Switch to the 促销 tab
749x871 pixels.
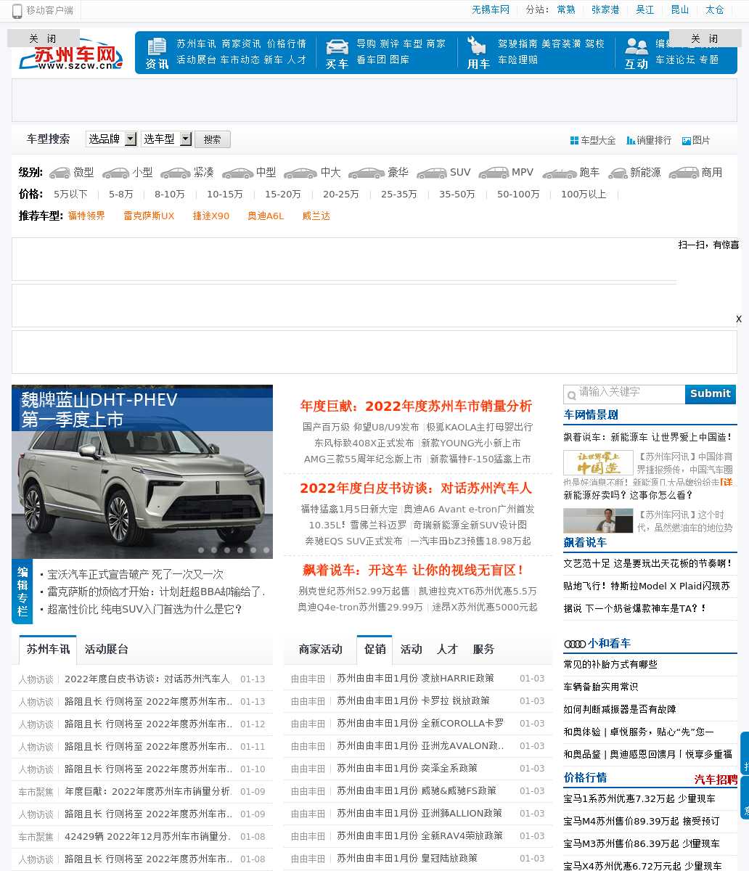pyautogui.click(x=374, y=650)
